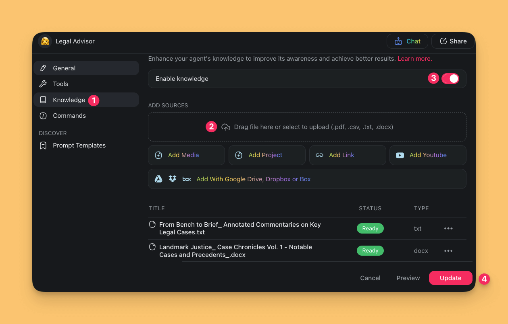The image size is (508, 324).
Task: Click the Learn more link
Action: 414,59
